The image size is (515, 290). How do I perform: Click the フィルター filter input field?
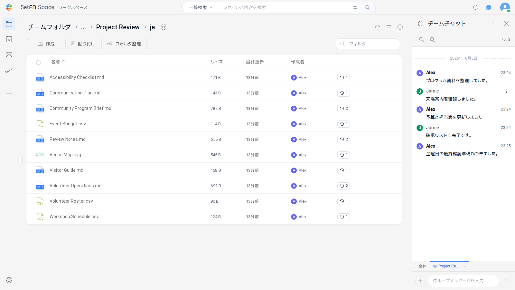coord(368,44)
